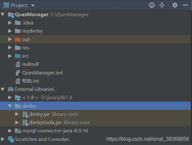Collapse the QuesManager project root
192x145 pixels.
point(3,14)
